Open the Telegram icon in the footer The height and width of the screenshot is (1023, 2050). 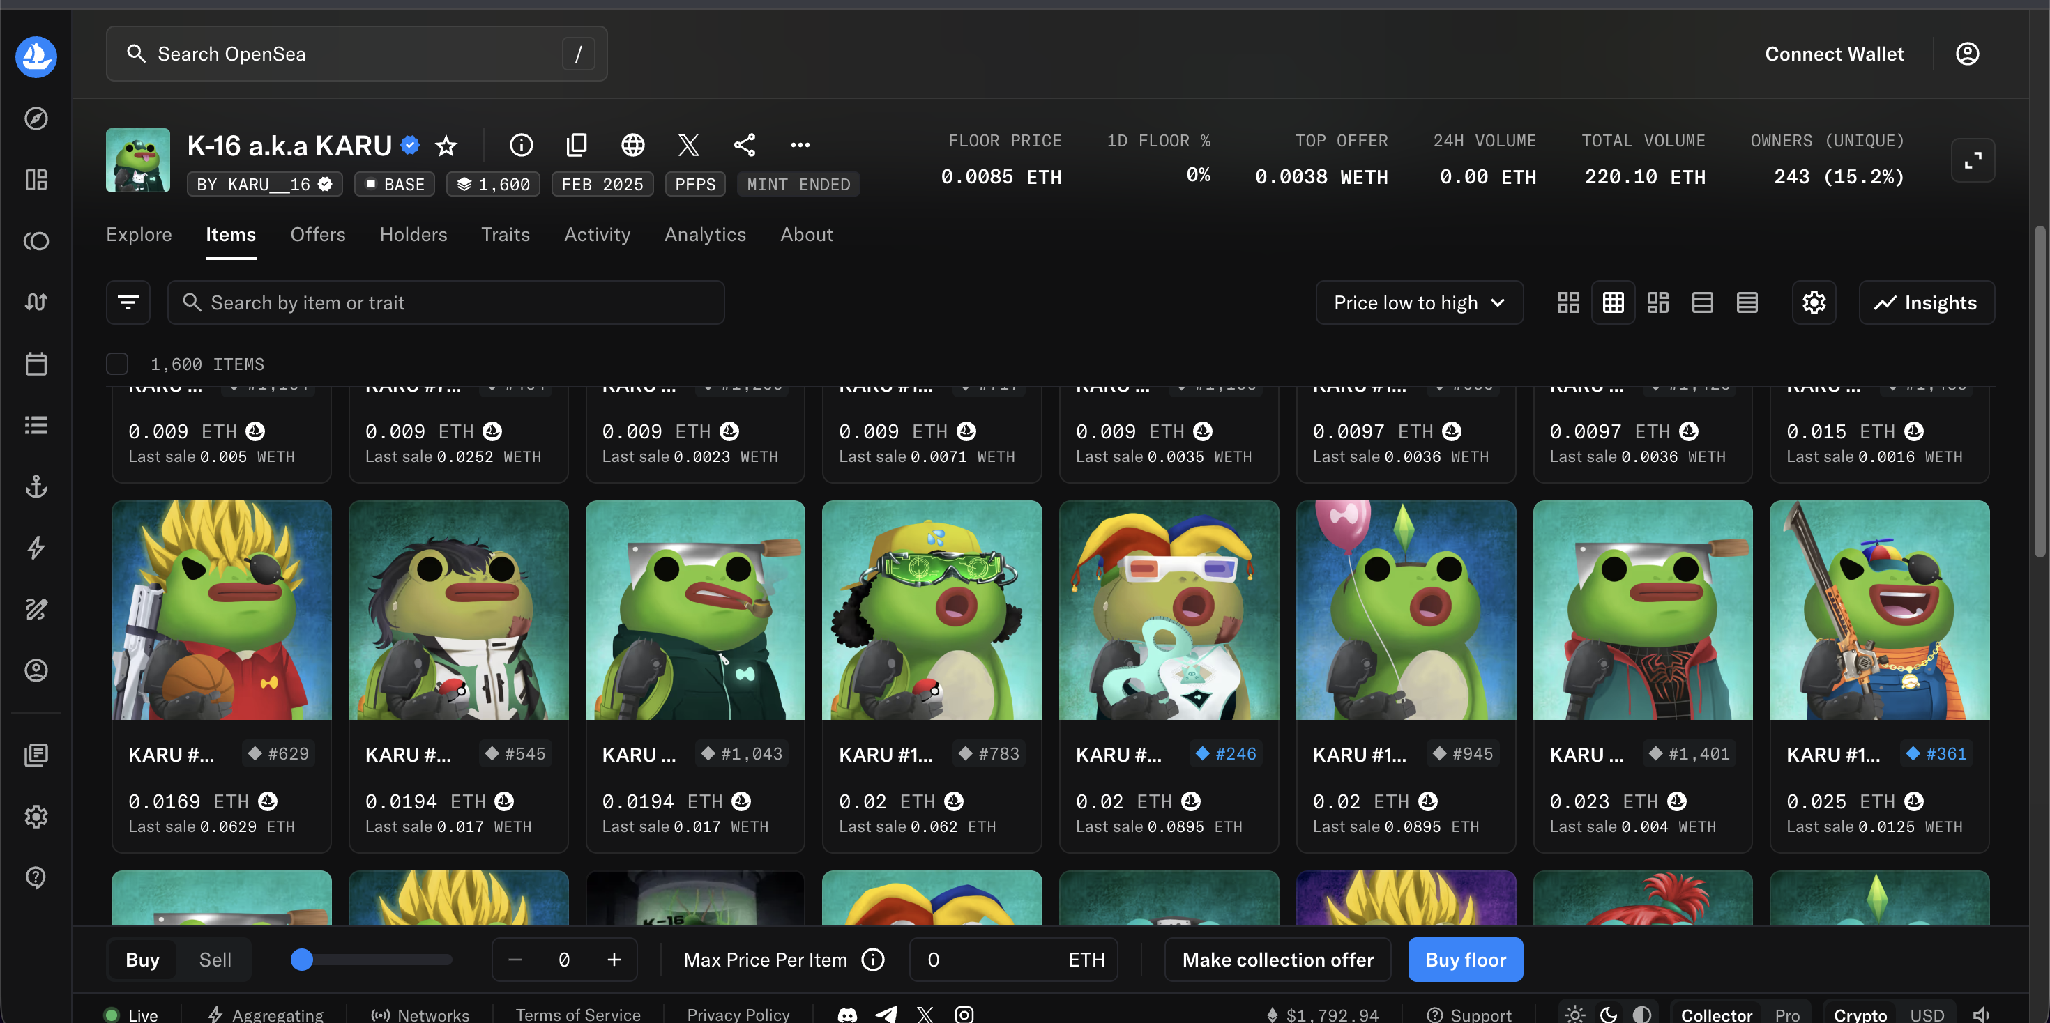click(886, 1014)
